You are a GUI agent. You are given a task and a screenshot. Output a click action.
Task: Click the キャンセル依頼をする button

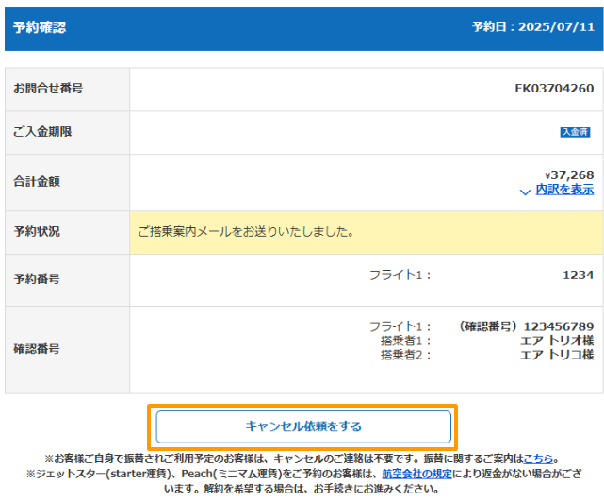[x=302, y=426]
